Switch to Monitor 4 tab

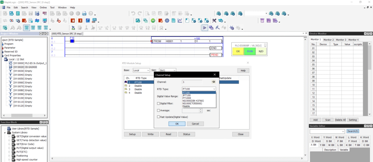point(353,40)
